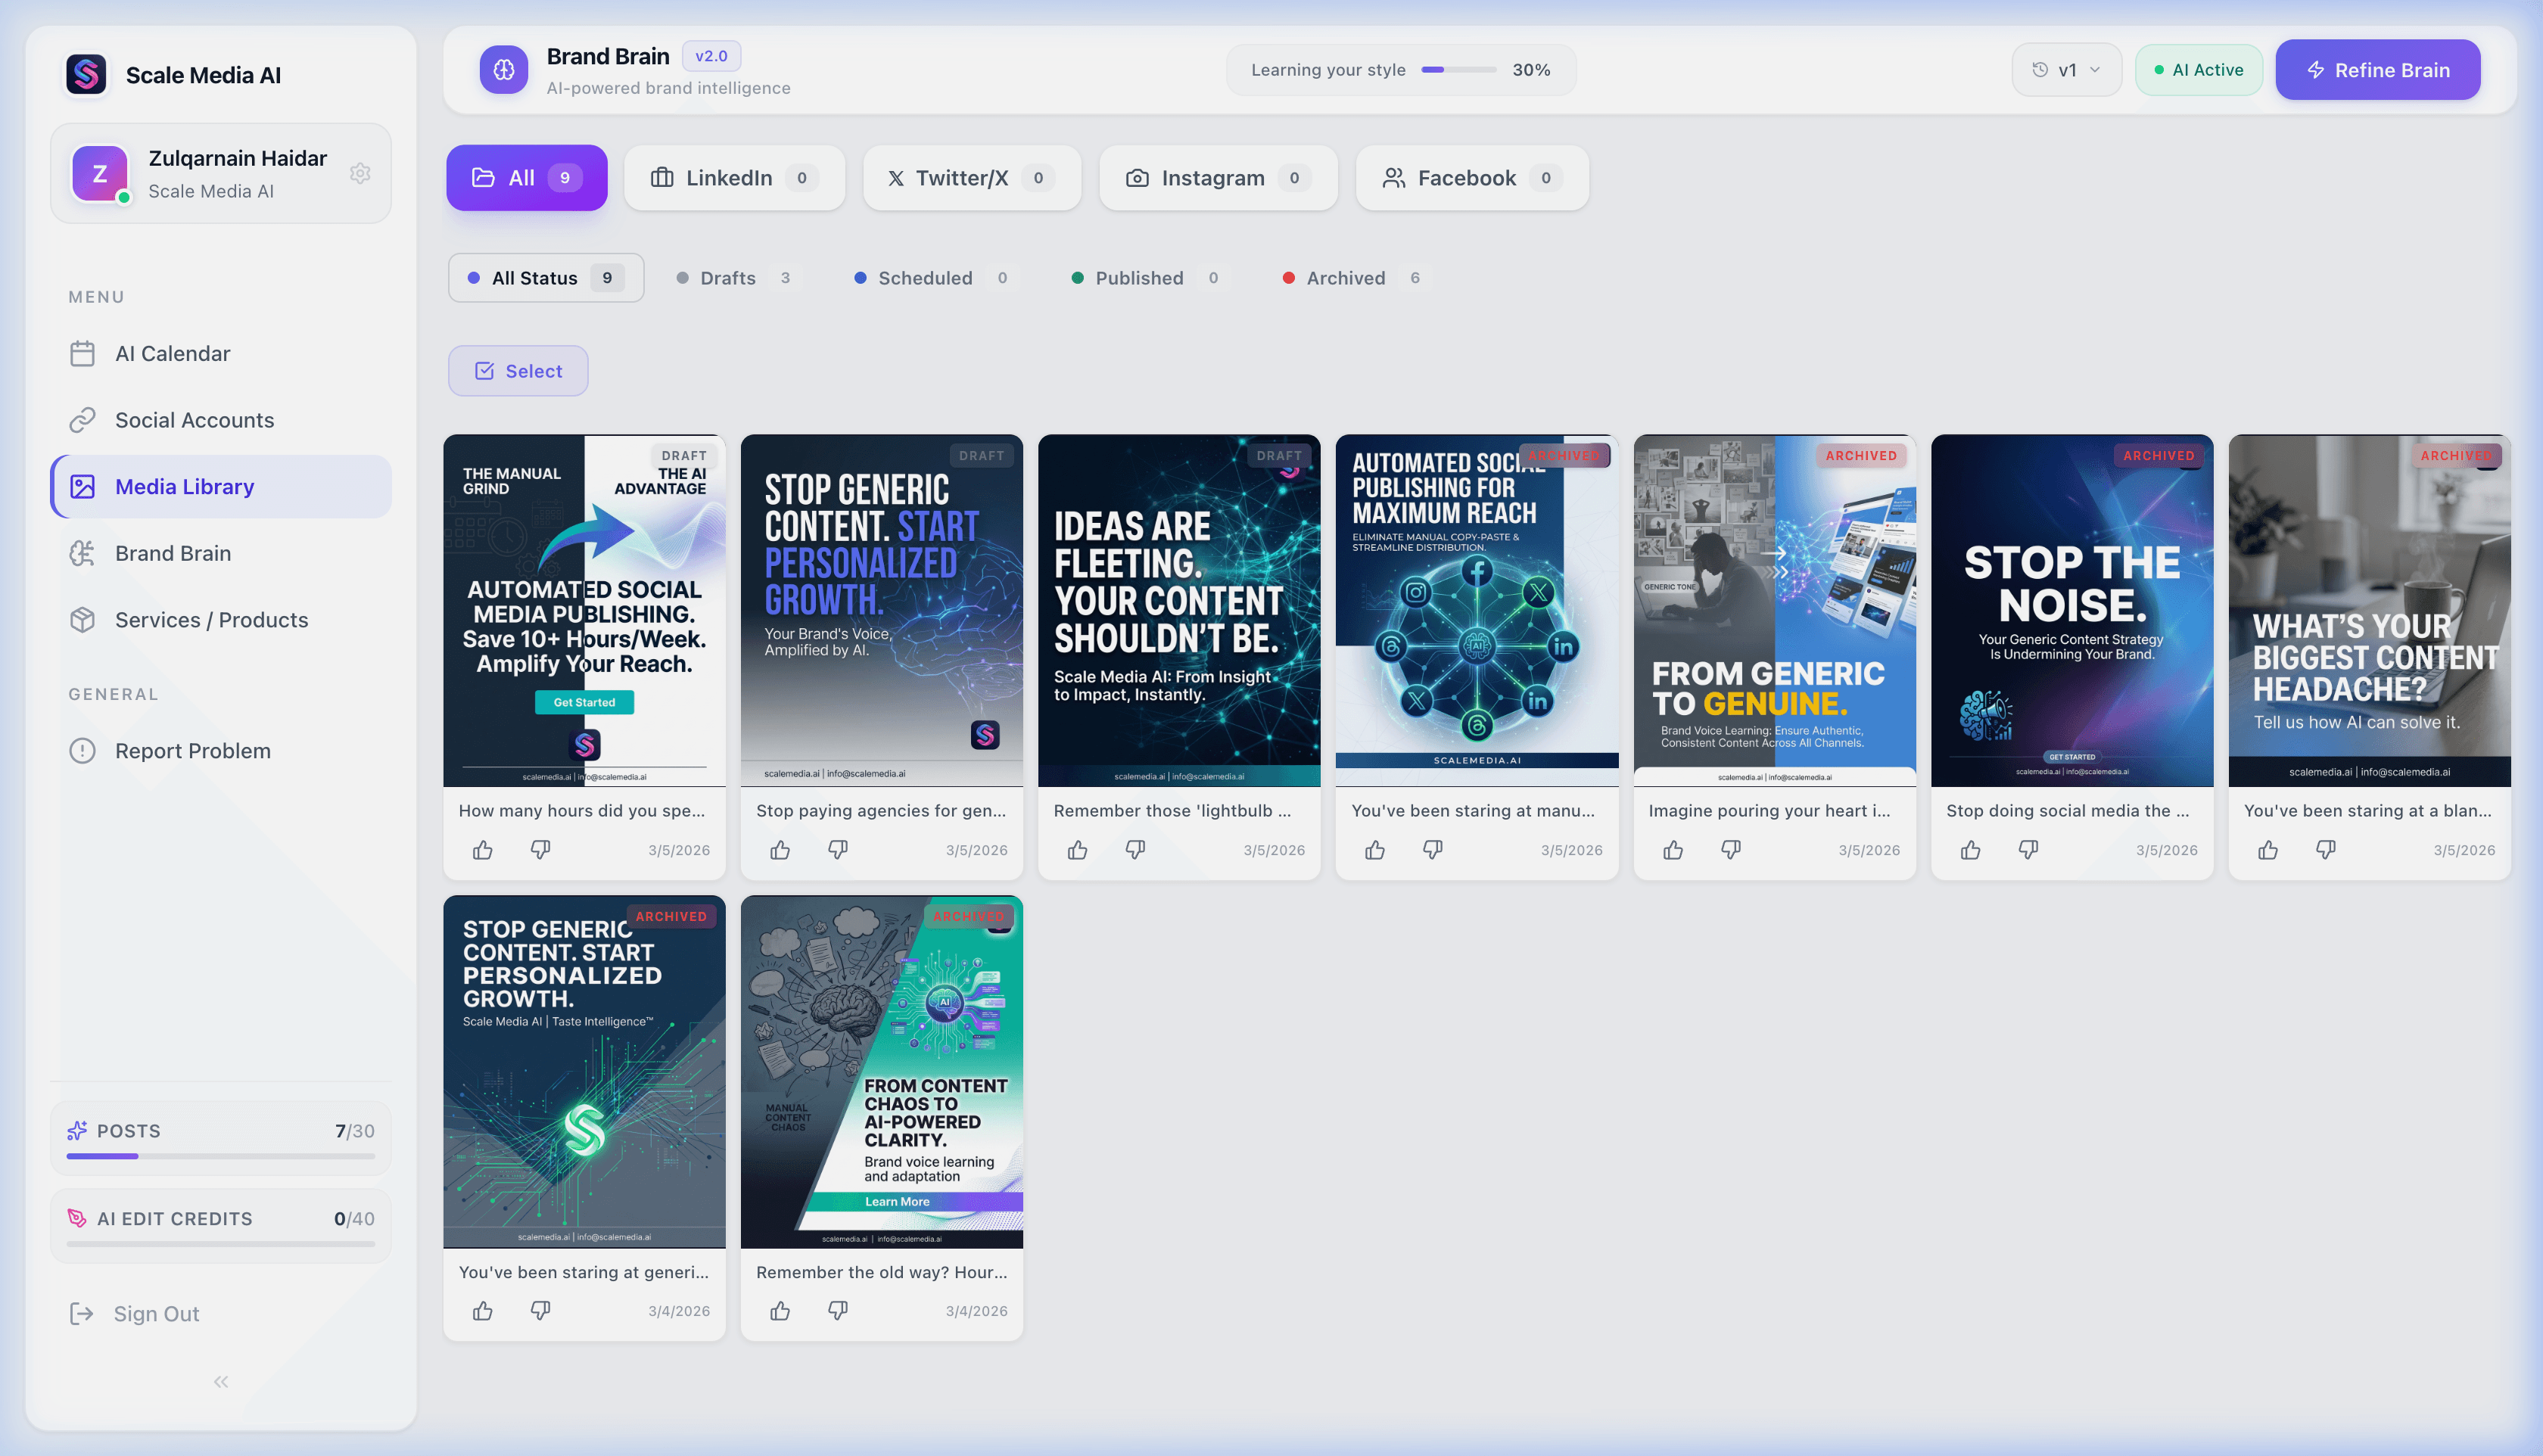
Task: Thumbs down the 'Stop doing social media' post
Action: (2028, 850)
